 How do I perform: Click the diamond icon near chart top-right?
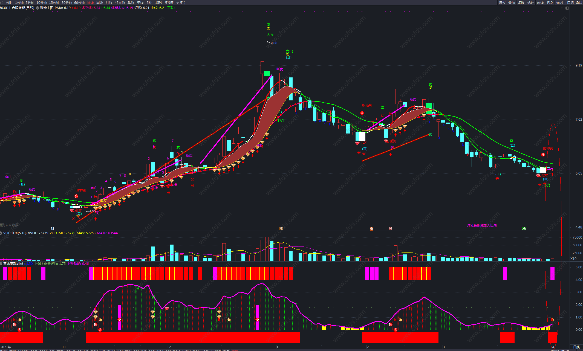[x=562, y=8]
